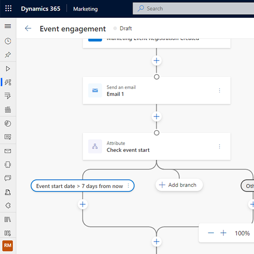Open the RM user area switcher
The image size is (254, 254).
point(8,246)
